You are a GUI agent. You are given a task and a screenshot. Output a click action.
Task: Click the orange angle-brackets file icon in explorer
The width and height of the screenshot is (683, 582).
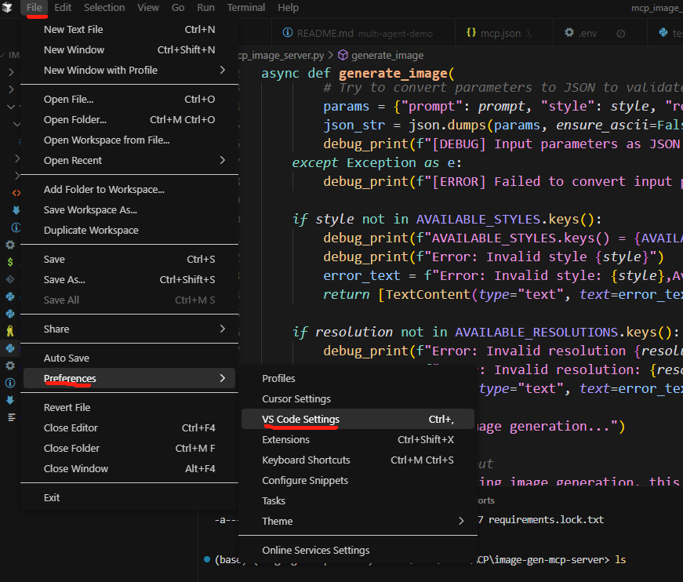pos(16,193)
